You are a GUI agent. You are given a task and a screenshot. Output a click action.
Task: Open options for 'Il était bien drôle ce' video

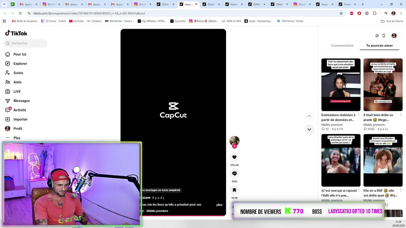coord(401,115)
